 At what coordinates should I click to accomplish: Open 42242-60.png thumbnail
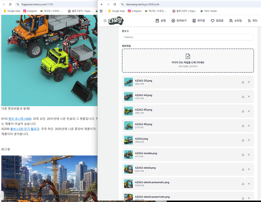128,111
